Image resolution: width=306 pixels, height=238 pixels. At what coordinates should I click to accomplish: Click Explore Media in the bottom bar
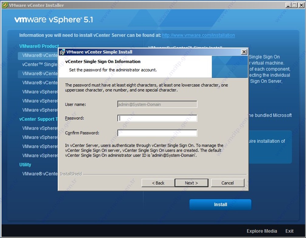[x=262, y=231]
